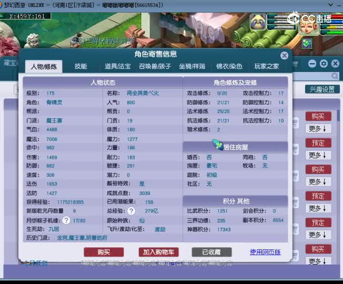Viewport: 343px width, 284px height.
Task: Close the 角色寄售信息 dialog
Action: (284, 56)
